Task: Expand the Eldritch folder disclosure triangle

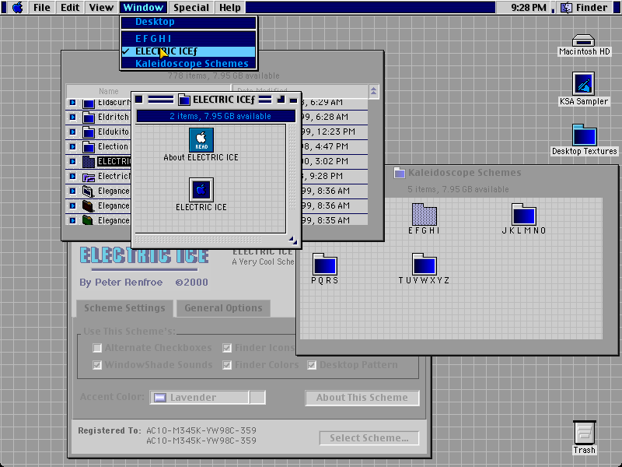Action: pos(72,118)
